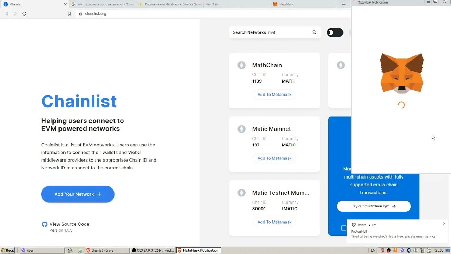Click the network logo on the cut-off card

pos(341,65)
